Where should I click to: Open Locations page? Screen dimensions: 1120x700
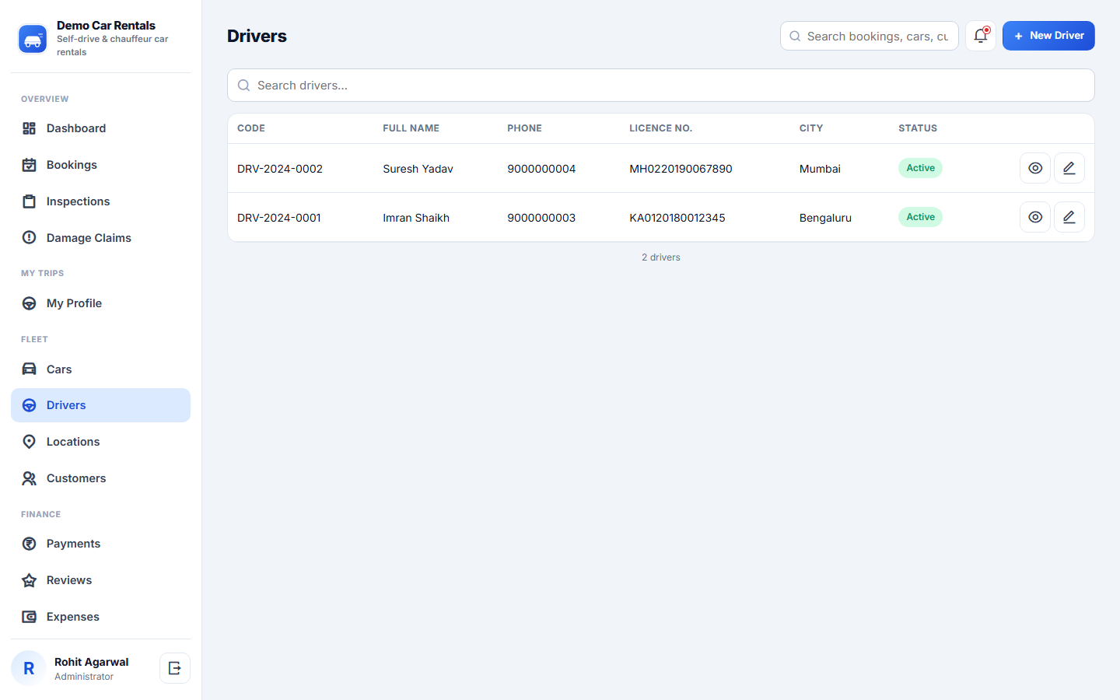(100, 442)
